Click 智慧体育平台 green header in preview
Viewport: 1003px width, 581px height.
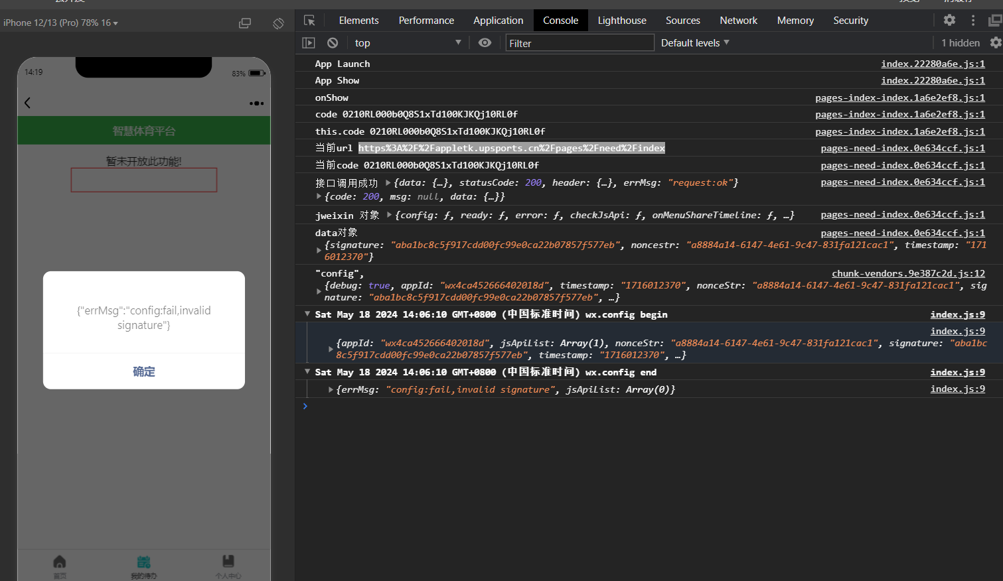coord(144,131)
